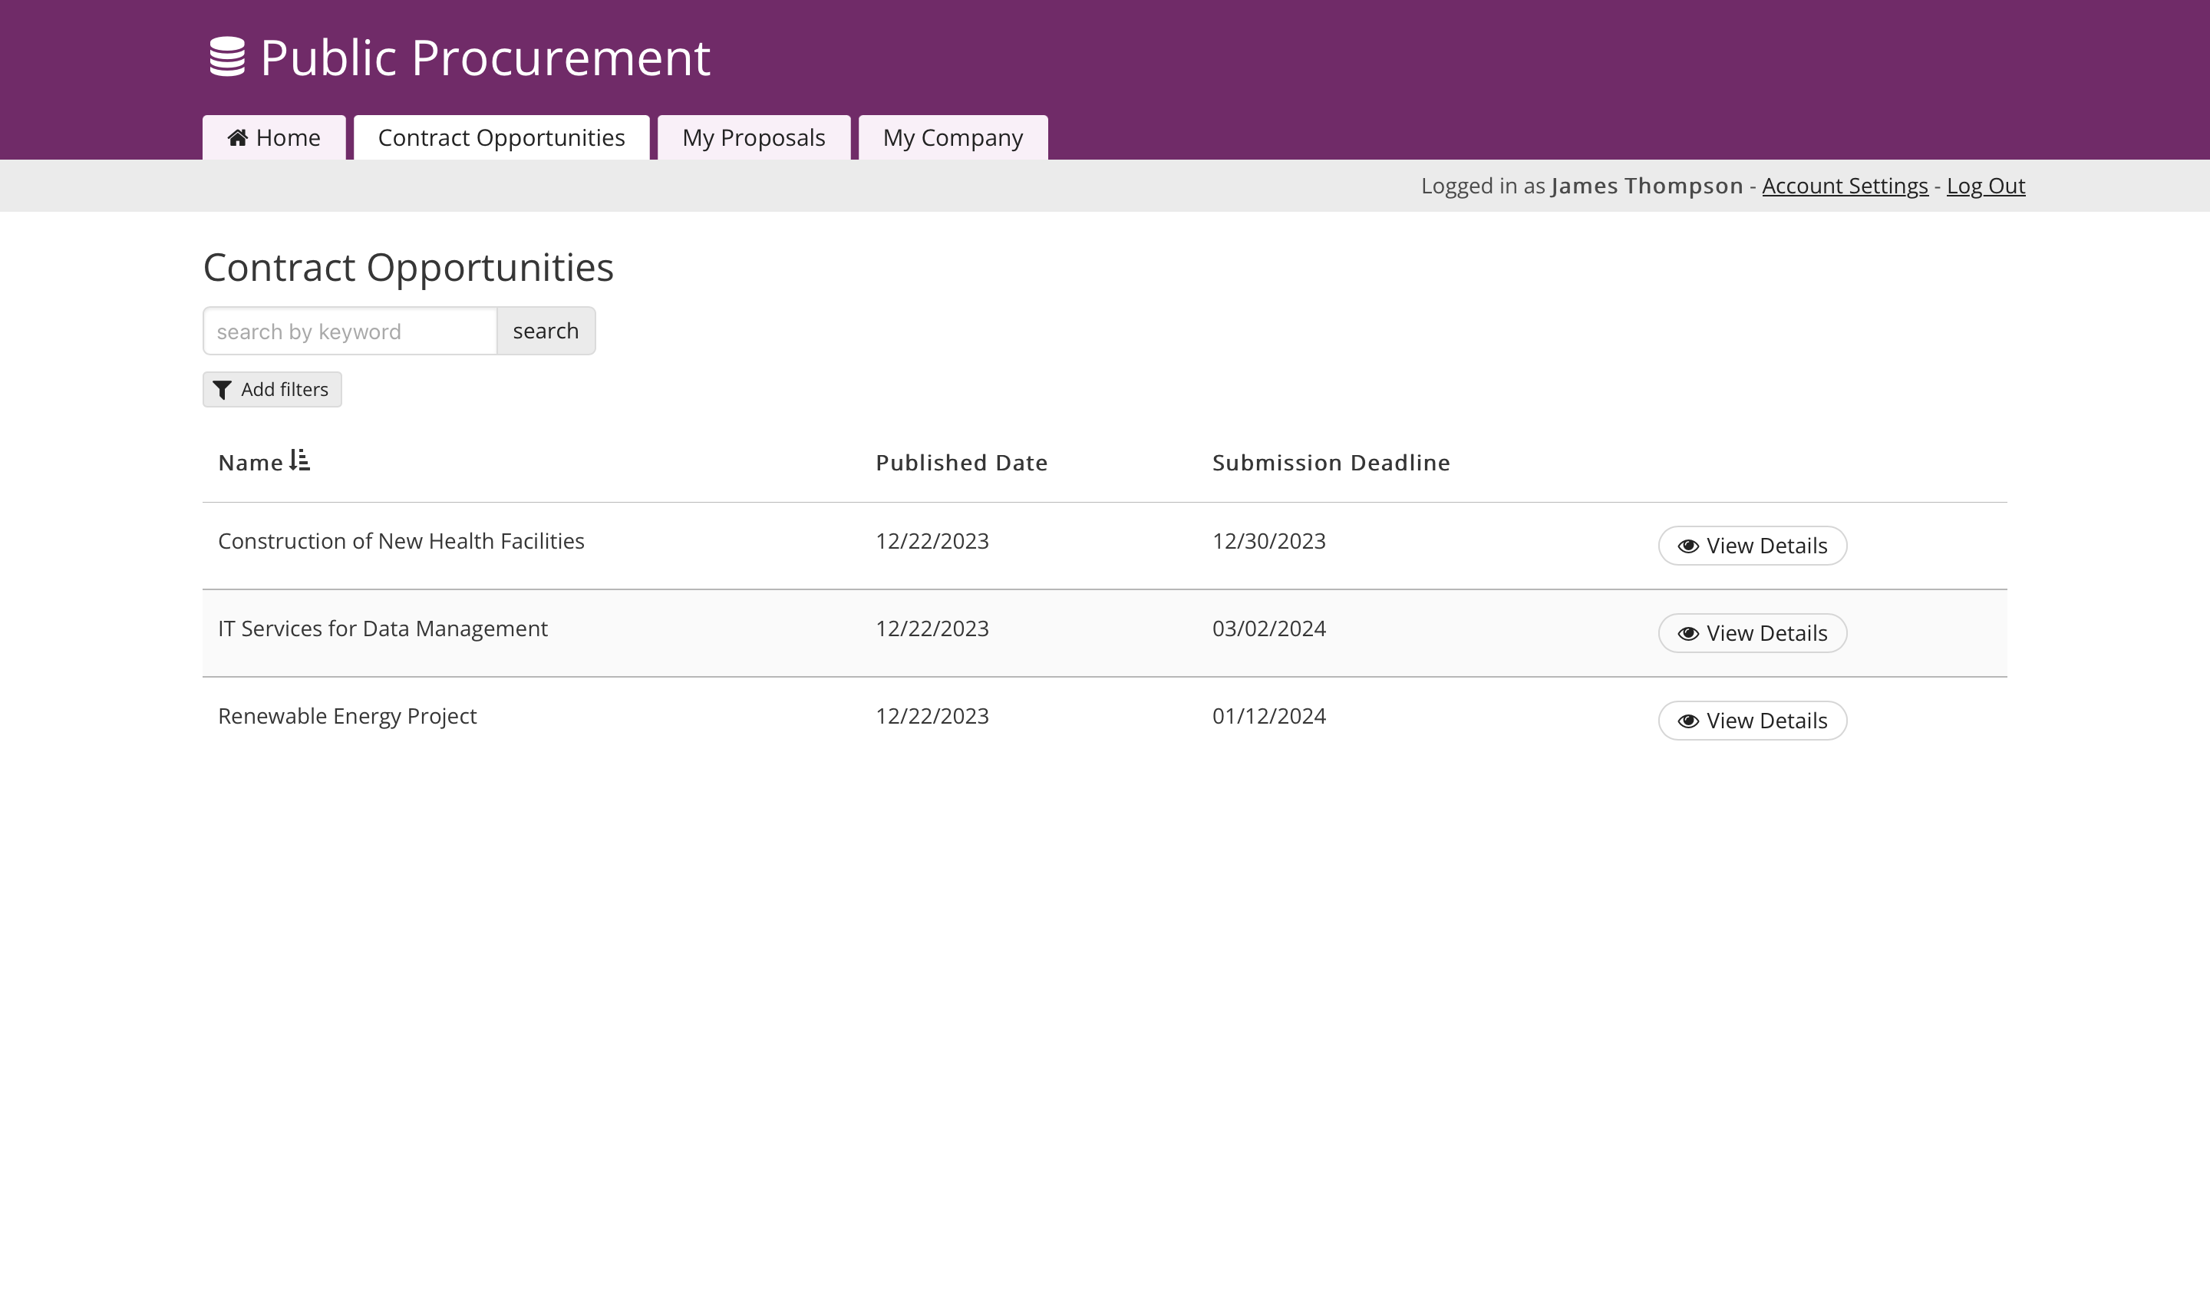2210x1300 pixels.
Task: Click the Log Out link
Action: [1985, 186]
